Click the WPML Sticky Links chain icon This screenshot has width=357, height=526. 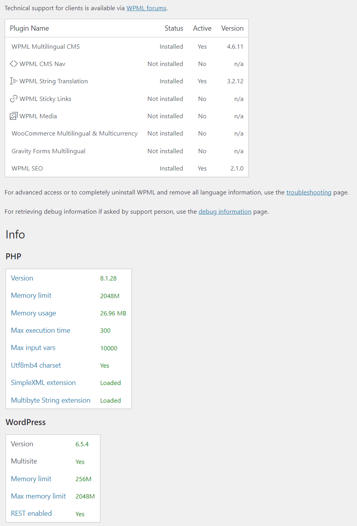(x=14, y=99)
